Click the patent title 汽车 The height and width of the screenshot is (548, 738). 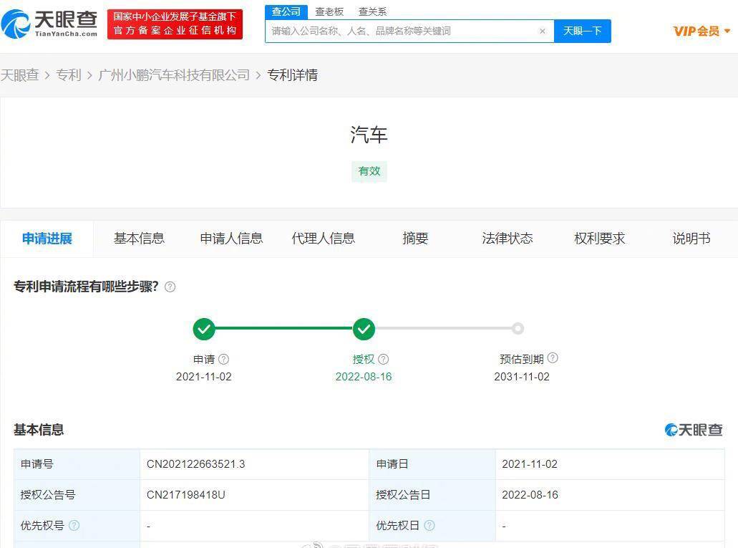click(x=369, y=135)
